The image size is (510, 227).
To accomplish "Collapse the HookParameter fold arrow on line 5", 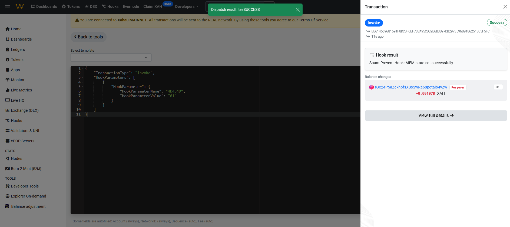I will (x=82, y=87).
